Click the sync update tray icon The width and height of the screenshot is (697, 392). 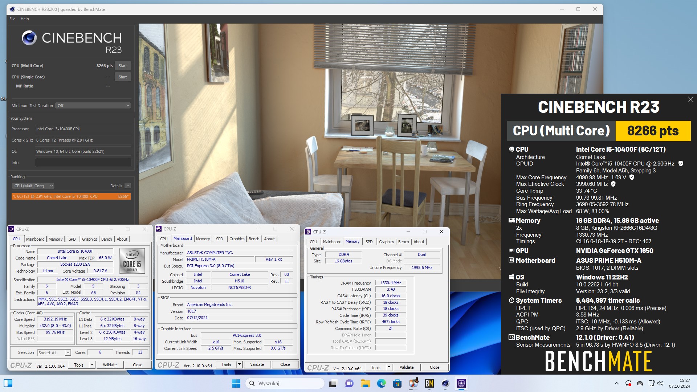628,383
